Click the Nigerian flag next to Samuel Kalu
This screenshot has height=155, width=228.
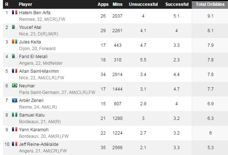tap(15, 115)
